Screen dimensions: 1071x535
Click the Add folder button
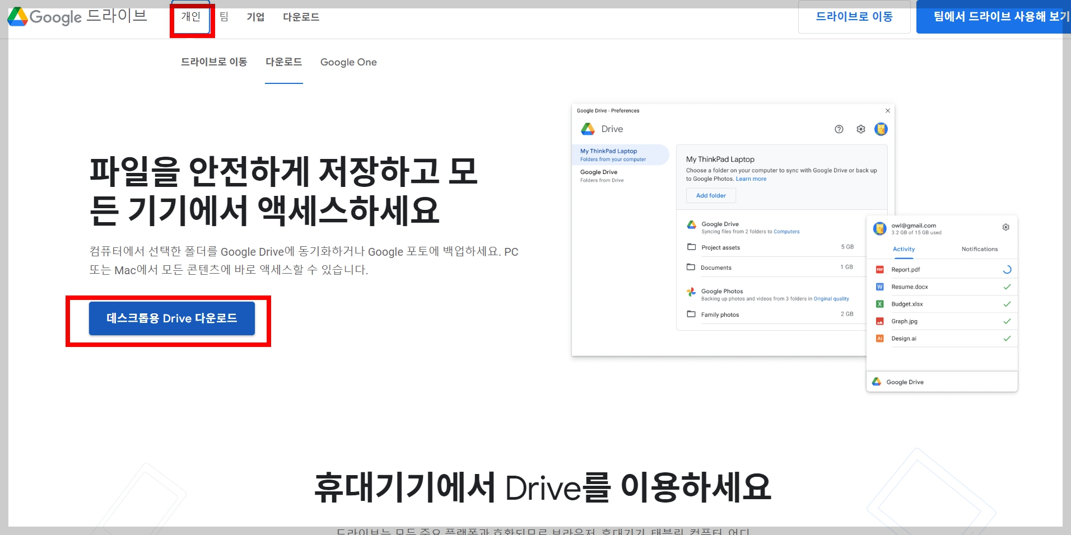pos(711,195)
